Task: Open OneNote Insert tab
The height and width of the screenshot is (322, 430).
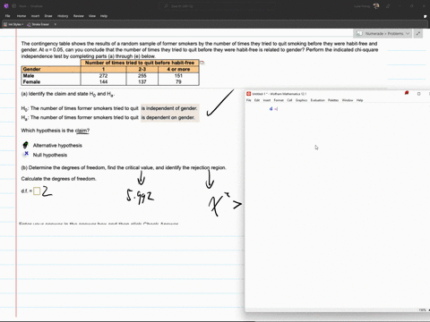Action: point(35,16)
